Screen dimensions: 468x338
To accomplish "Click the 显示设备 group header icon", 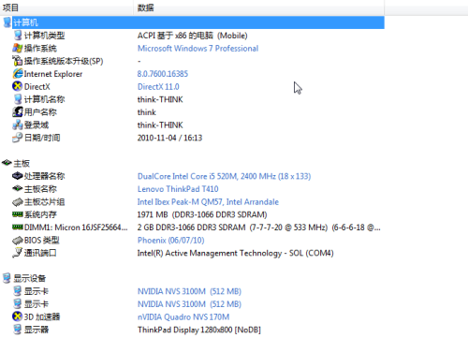I will point(7,278).
